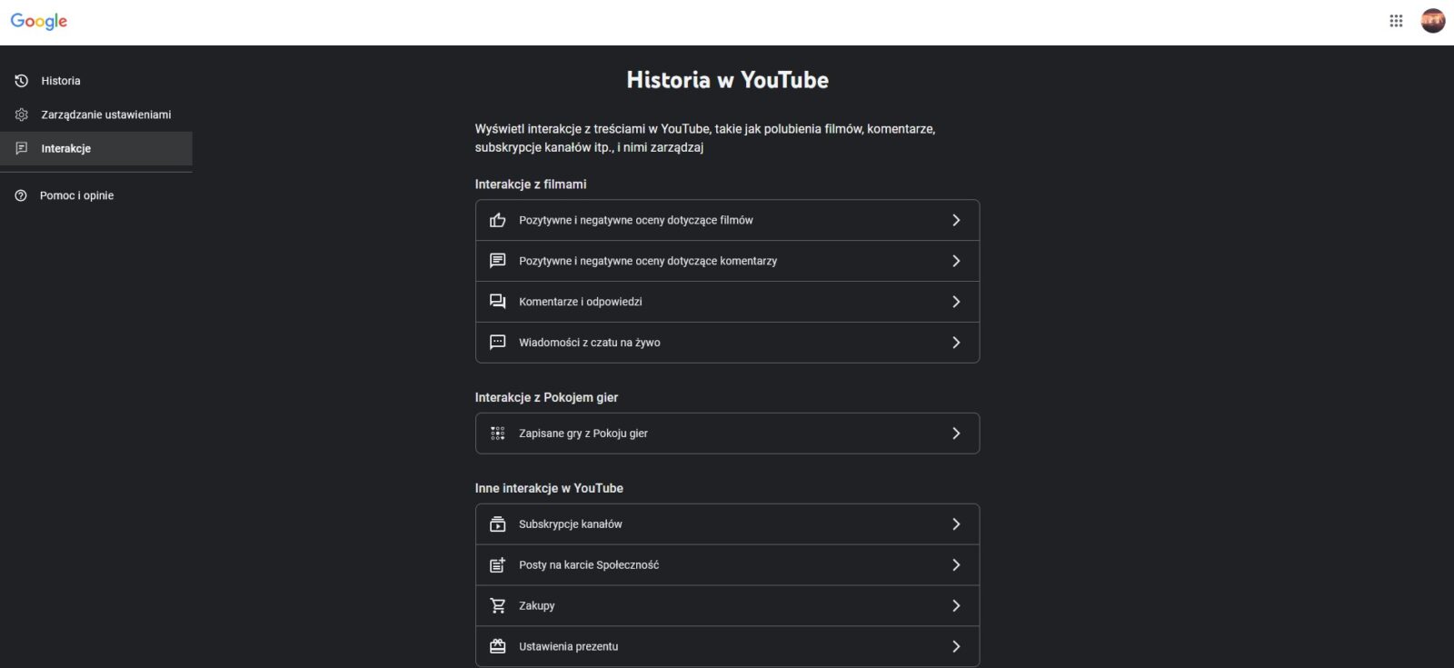Click the shopping cart icon beside Zakupy
The height and width of the screenshot is (668, 1454).
click(x=497, y=604)
